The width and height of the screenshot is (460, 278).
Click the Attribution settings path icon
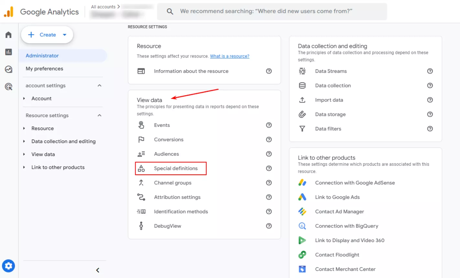141,197
